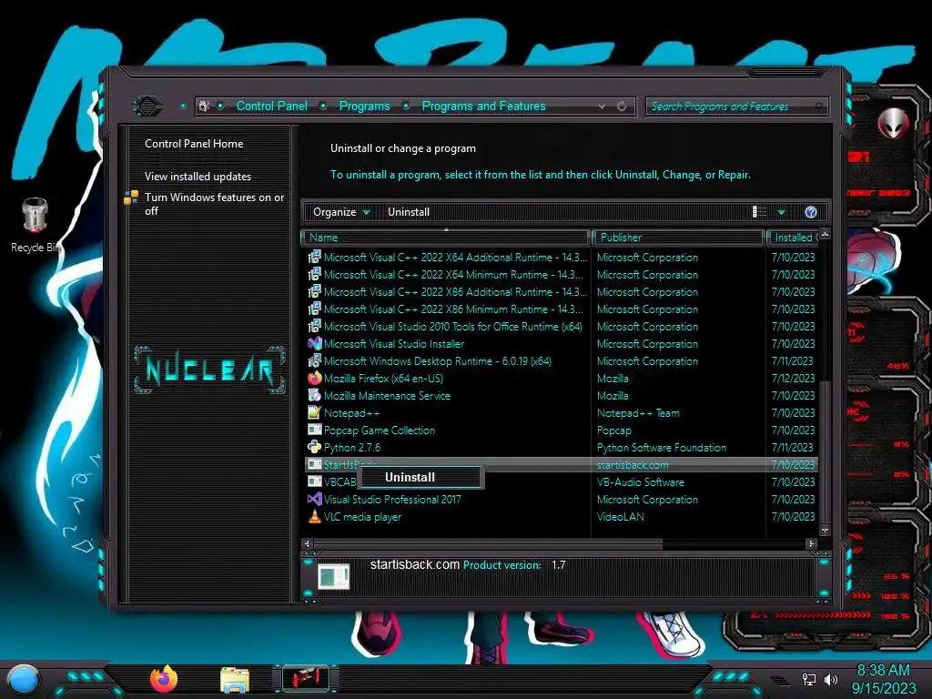Navigate to Programs breadcrumb
This screenshot has width=932, height=699.
[x=364, y=106]
